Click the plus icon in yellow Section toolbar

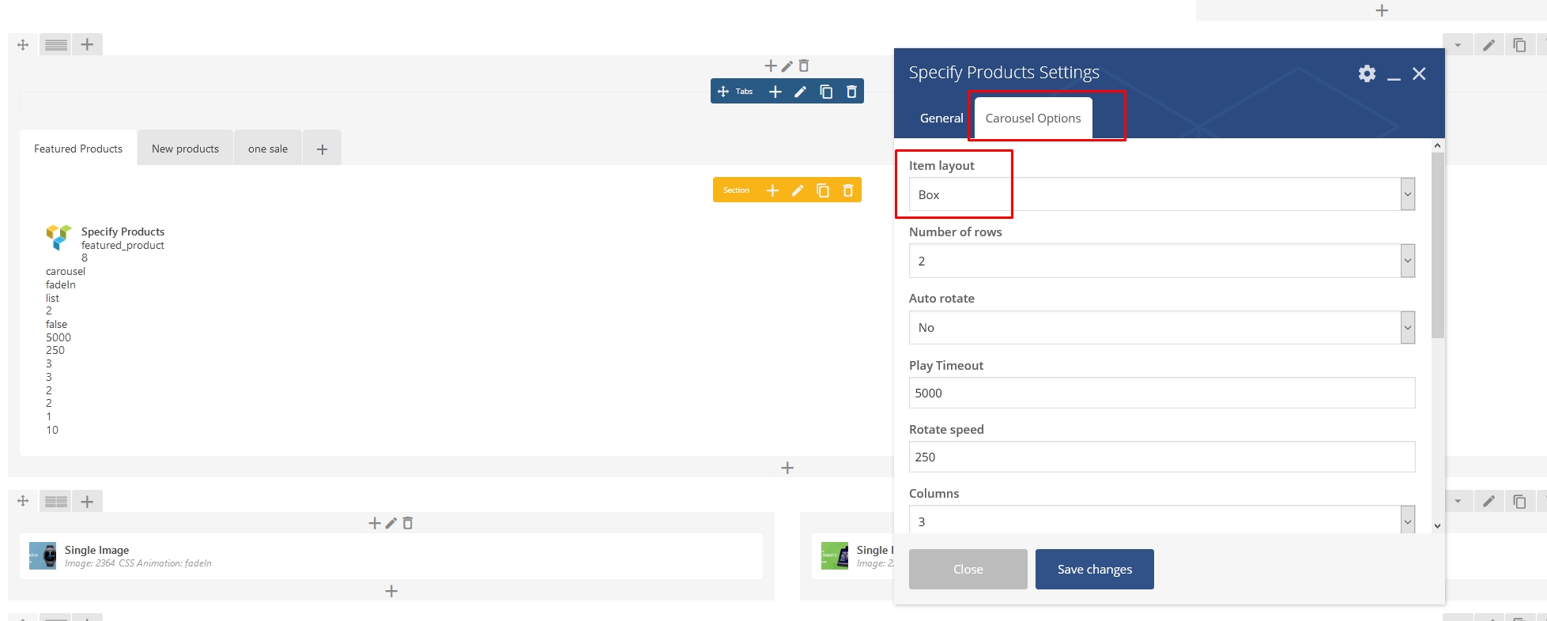point(772,190)
